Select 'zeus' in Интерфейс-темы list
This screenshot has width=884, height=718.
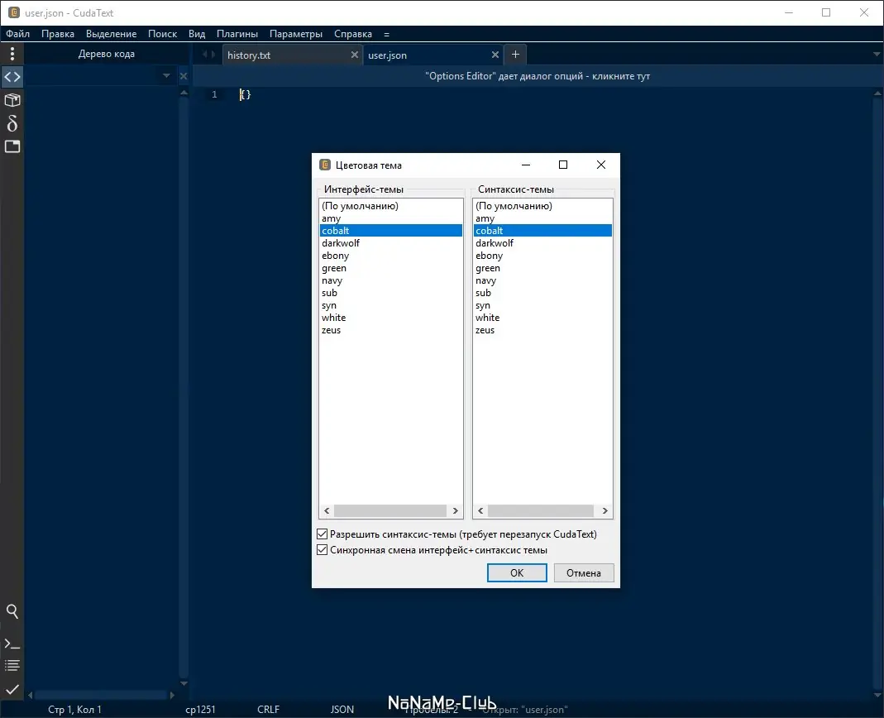[390, 330]
